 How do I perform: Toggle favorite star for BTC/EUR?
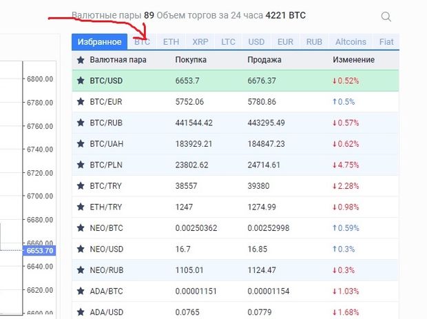[80, 101]
